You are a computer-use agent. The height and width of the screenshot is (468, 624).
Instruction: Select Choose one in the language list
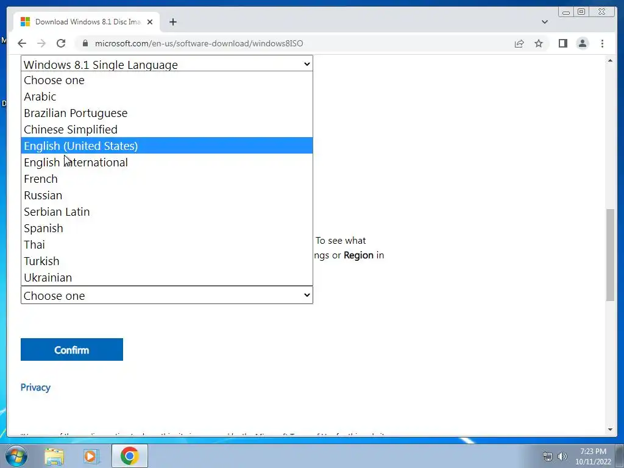pyautogui.click(x=167, y=80)
